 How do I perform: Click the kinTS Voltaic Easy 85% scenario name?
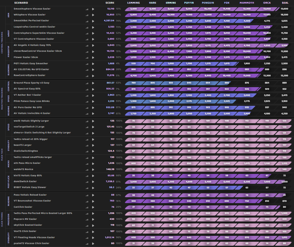tap(28, 176)
